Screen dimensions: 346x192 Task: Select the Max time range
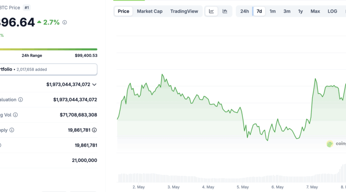(315, 11)
